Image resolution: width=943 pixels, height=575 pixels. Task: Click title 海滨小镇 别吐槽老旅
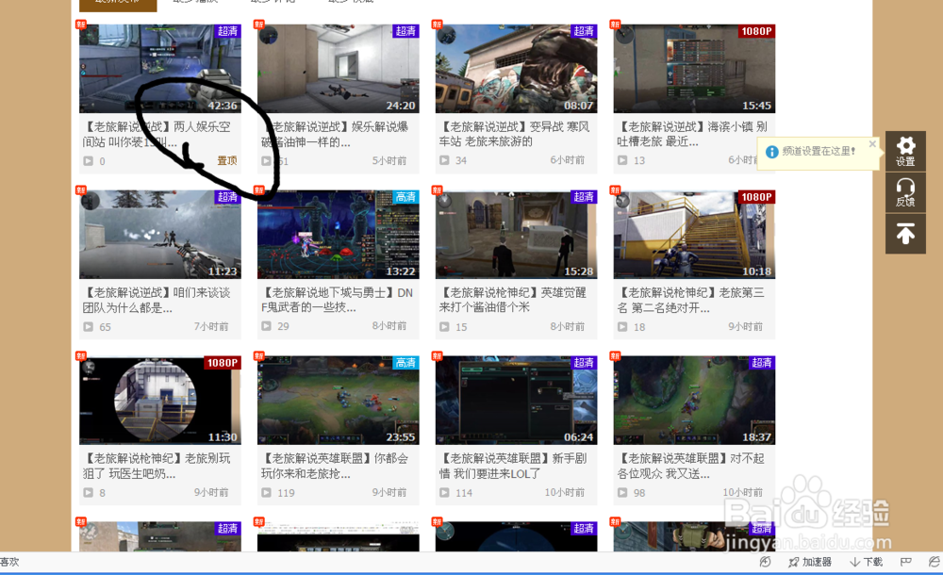pyautogui.click(x=692, y=134)
